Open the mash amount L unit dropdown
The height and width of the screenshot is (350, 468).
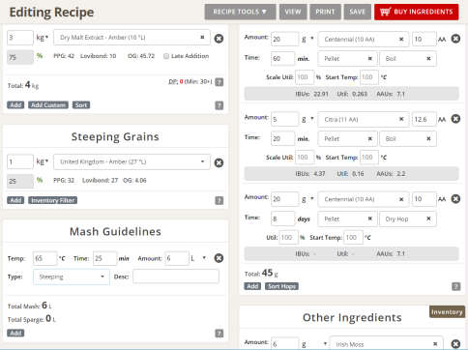point(198,258)
